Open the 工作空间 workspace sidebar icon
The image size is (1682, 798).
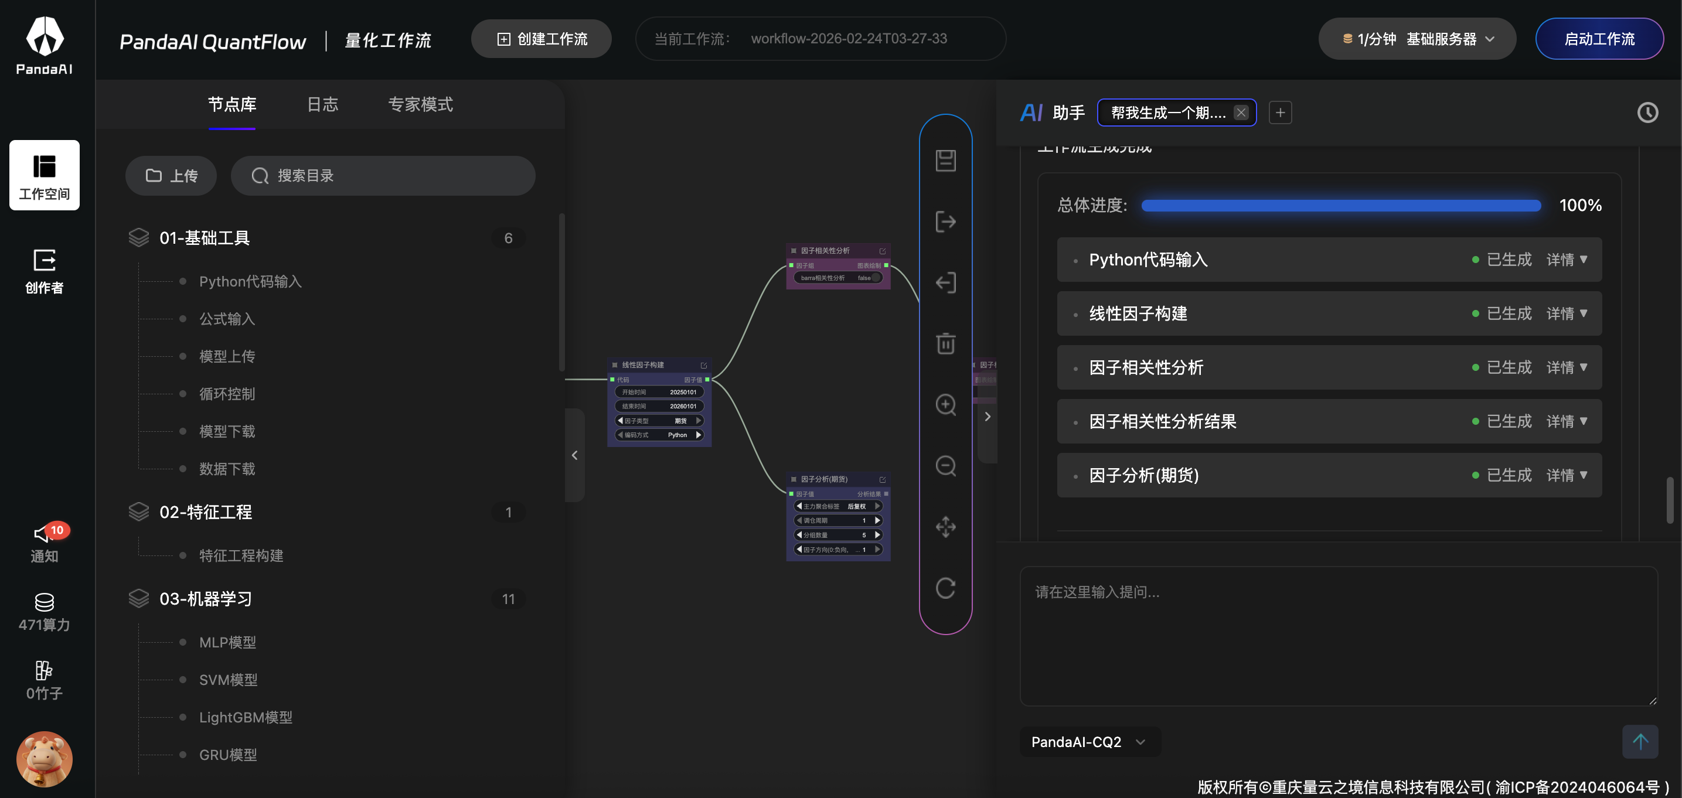pyautogui.click(x=45, y=175)
